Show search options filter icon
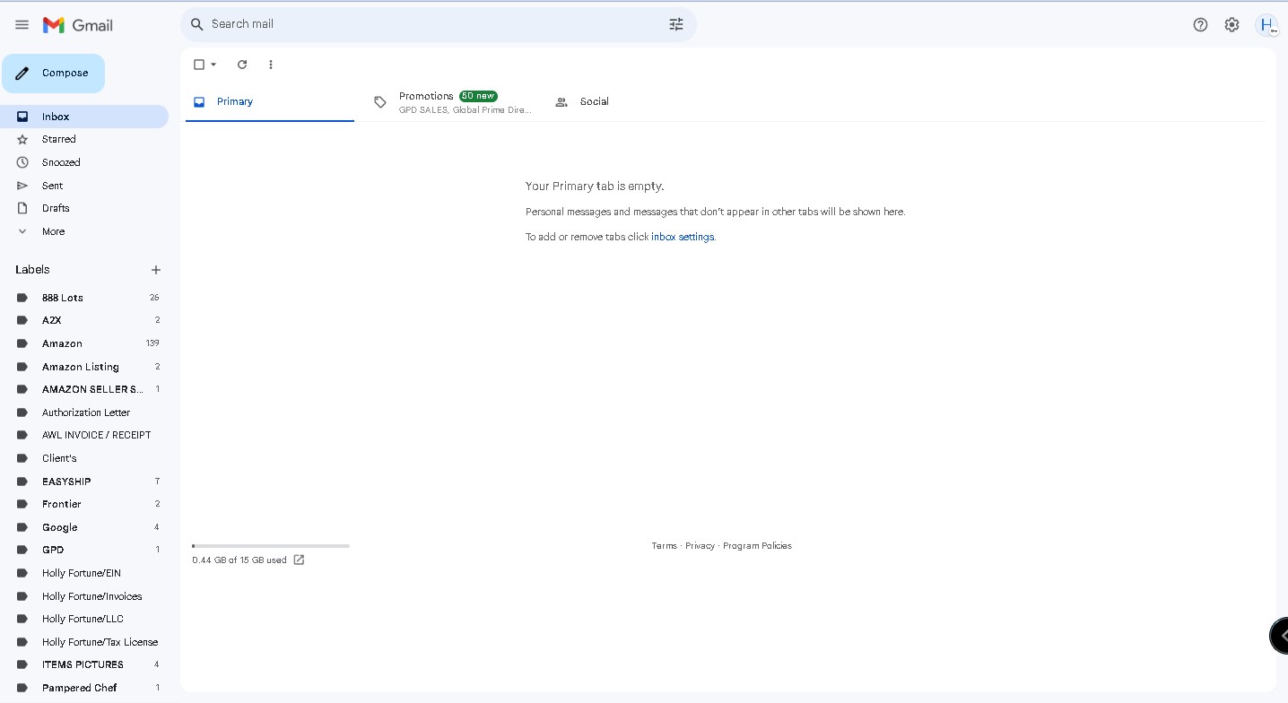Viewport: 1288px width, 703px height. click(x=676, y=24)
